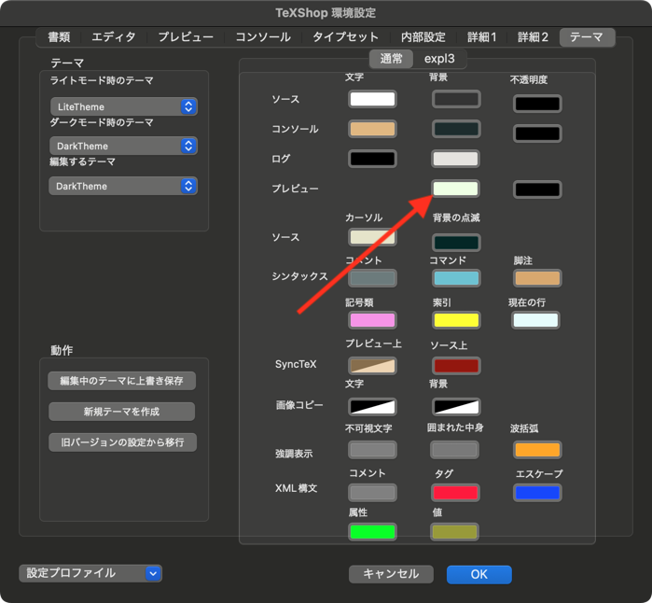Open the コンソール 文字 tan color well

[372, 129]
